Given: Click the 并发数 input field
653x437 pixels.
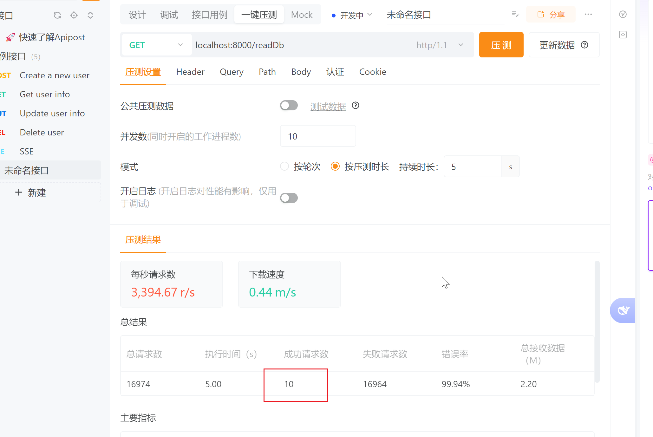Looking at the screenshot, I should click(x=318, y=136).
